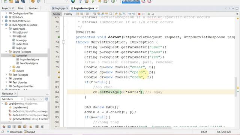
Task: Expand the dal package
Action: point(10,67)
